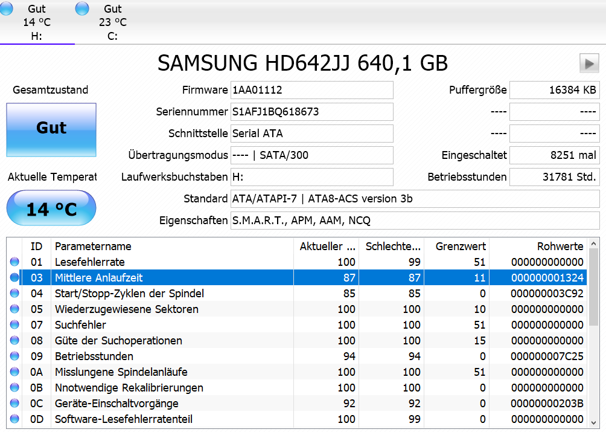Viewport: 606px width, 432px height.
Task: Select the Suchfehler row
Action: click(x=297, y=325)
